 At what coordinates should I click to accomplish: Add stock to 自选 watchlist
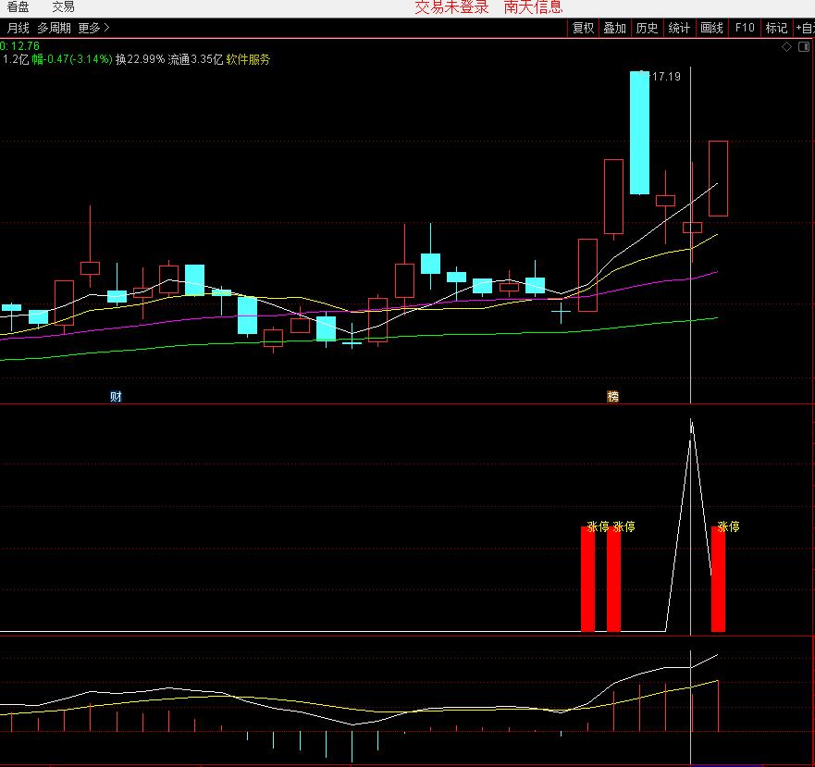[804, 28]
